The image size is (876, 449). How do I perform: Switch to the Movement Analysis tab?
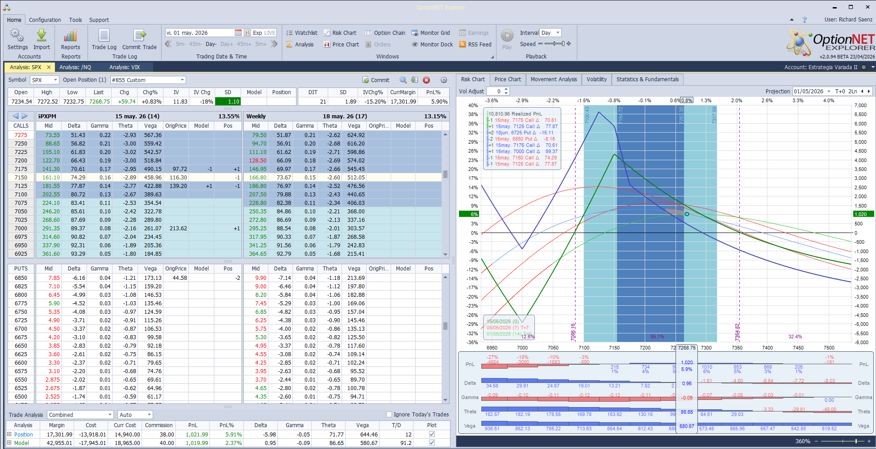tap(554, 79)
